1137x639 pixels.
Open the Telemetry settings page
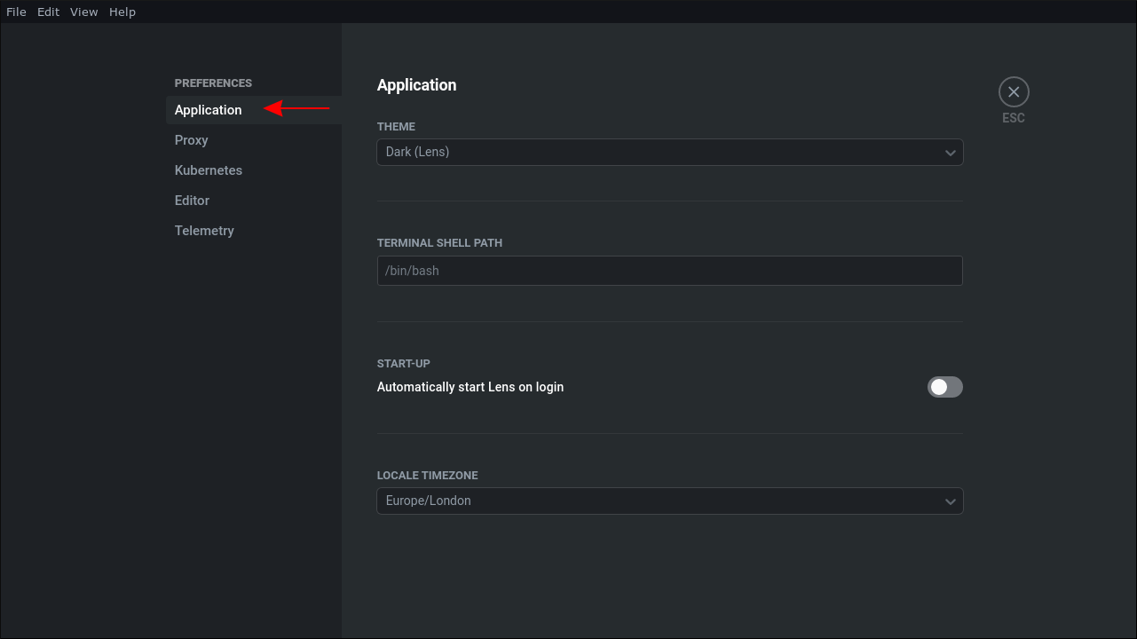[x=204, y=230]
